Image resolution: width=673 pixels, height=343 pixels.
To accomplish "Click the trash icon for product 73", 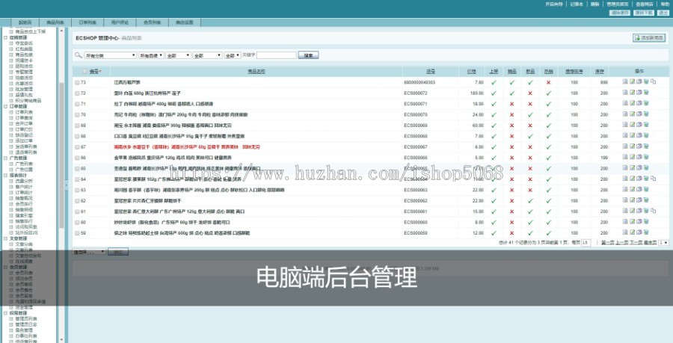I will pyautogui.click(x=646, y=81).
